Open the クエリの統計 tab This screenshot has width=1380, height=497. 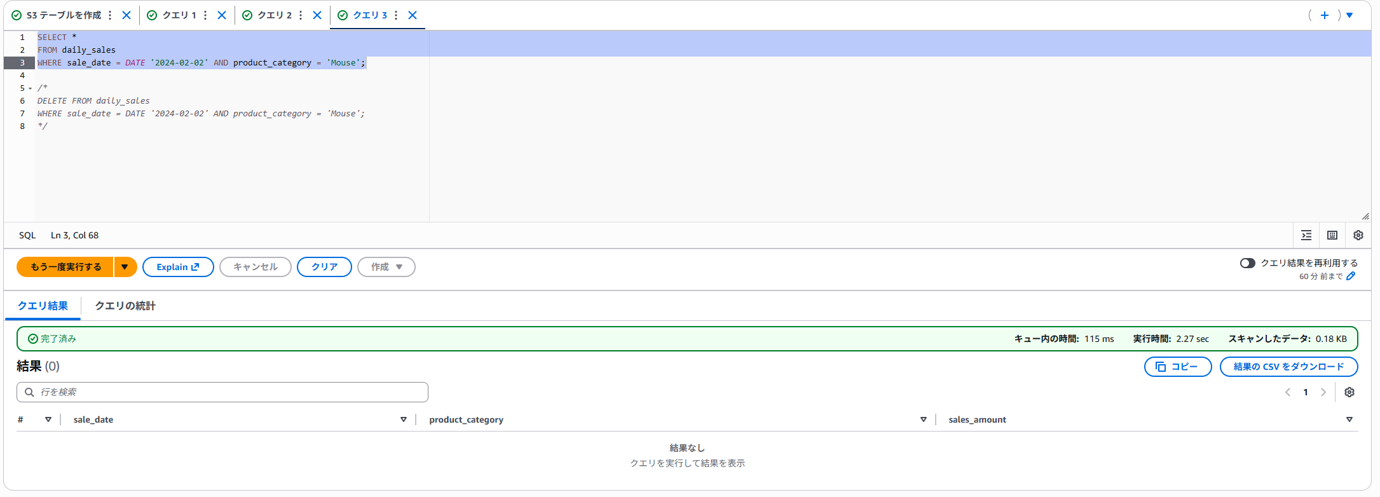click(125, 306)
